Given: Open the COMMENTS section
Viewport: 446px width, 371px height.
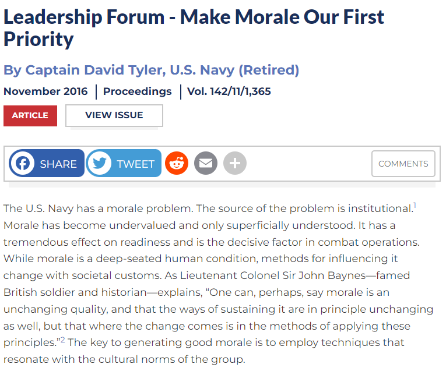Looking at the screenshot, I should [x=403, y=164].
